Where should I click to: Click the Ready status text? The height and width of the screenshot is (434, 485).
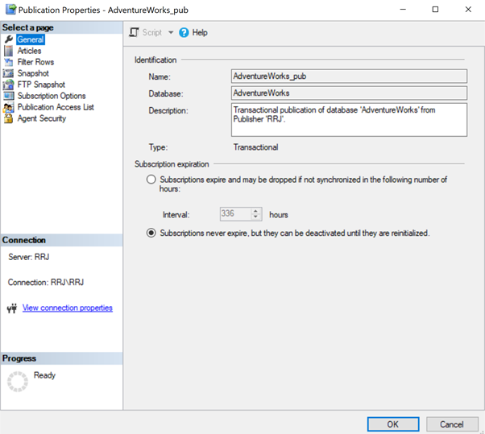click(44, 375)
